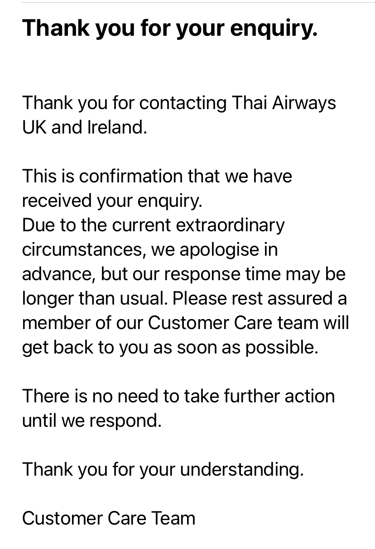This screenshot has width=375, height=549.
Task: Click the 'longer than usual.' text
Action: 95,299
